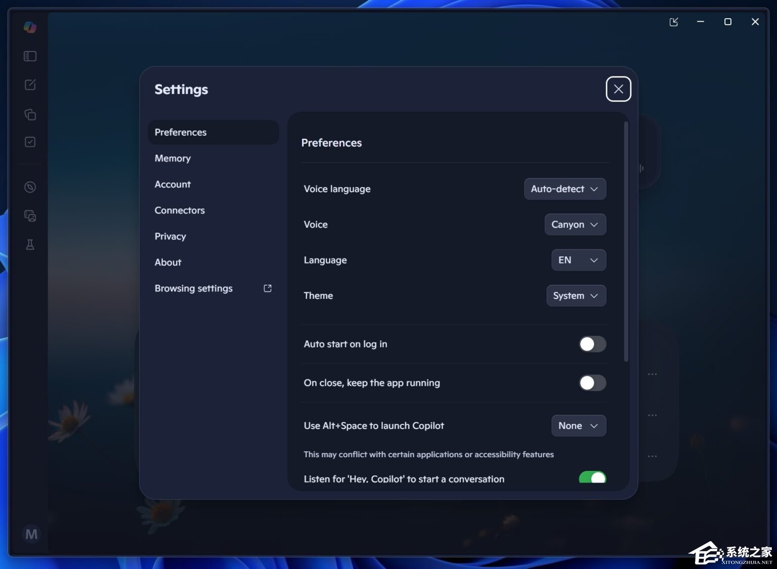The height and width of the screenshot is (569, 777).
Task: Open the Discover compass icon
Action: (x=30, y=187)
